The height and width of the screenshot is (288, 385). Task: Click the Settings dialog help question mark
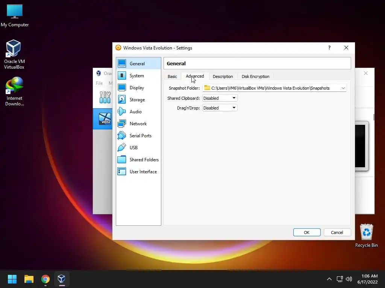point(329,48)
